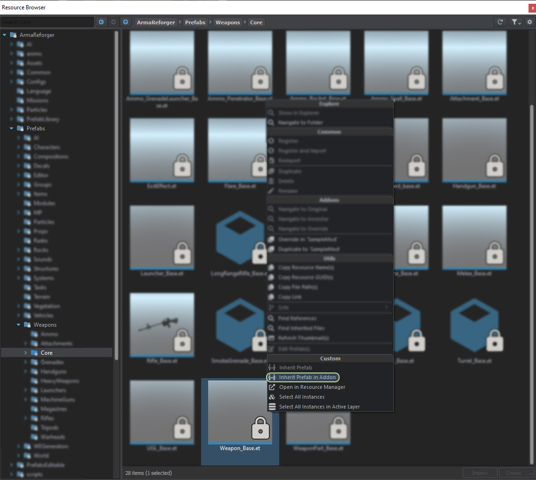Click the go-to-parent-folder arrow icon
Image resolution: width=536 pixels, height=480 pixels.
(x=125, y=22)
